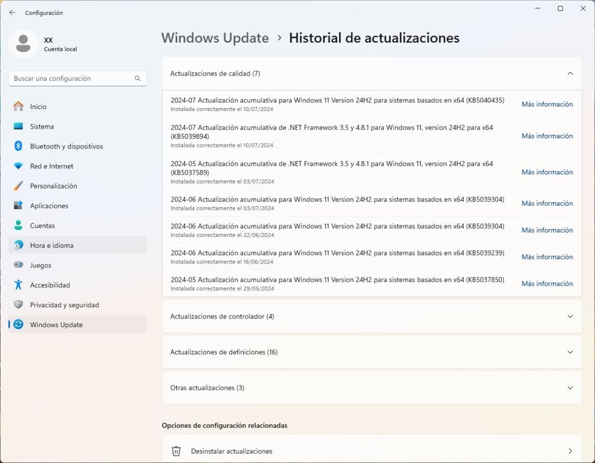The image size is (595, 463).
Task: Click the Accesibilidad figure icon
Action: click(18, 284)
